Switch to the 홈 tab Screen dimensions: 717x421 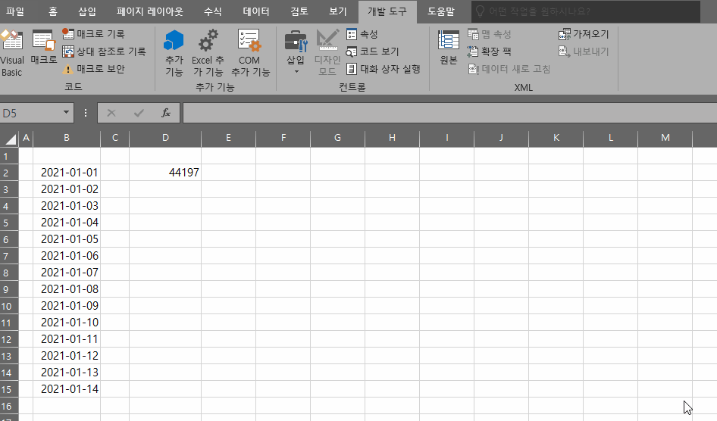[53, 11]
